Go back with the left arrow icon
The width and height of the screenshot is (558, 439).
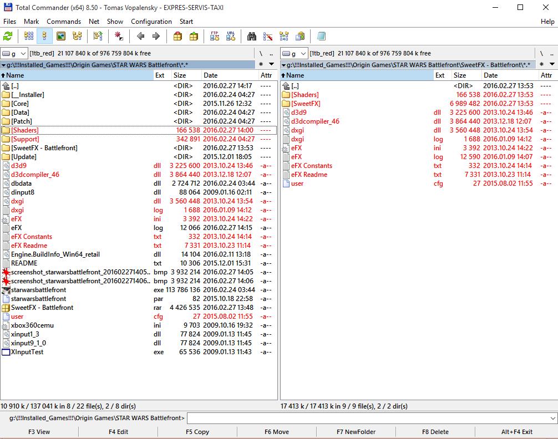[x=140, y=36]
